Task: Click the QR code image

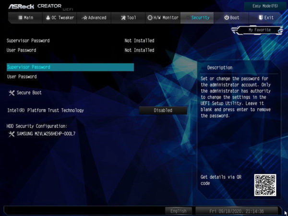Action: pyautogui.click(x=265, y=185)
